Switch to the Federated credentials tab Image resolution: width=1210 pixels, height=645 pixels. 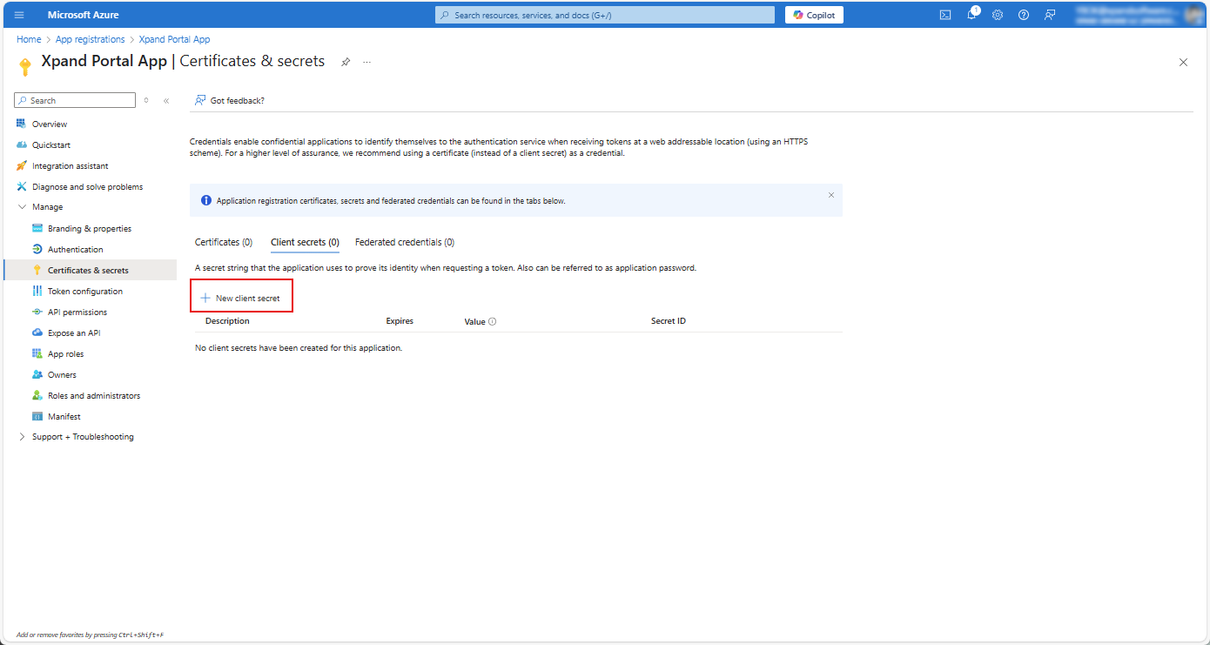click(x=404, y=242)
